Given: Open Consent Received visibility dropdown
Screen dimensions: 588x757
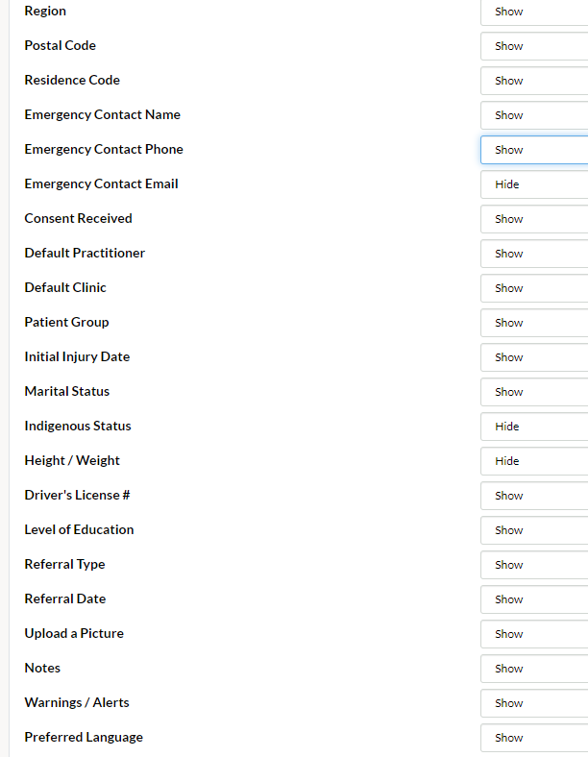Looking at the screenshot, I should click(534, 219).
